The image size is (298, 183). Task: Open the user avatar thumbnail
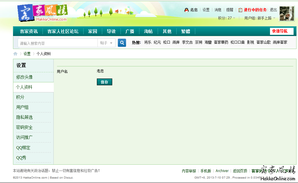tap(286, 14)
